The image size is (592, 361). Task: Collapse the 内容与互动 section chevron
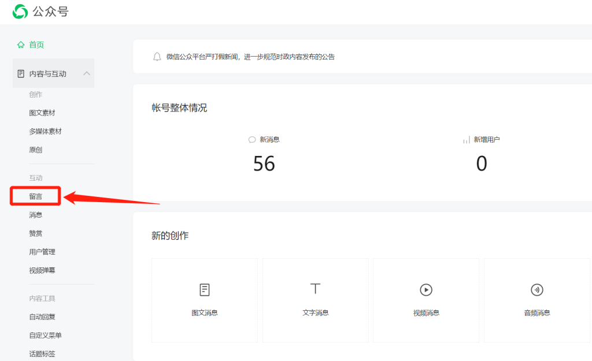click(87, 73)
